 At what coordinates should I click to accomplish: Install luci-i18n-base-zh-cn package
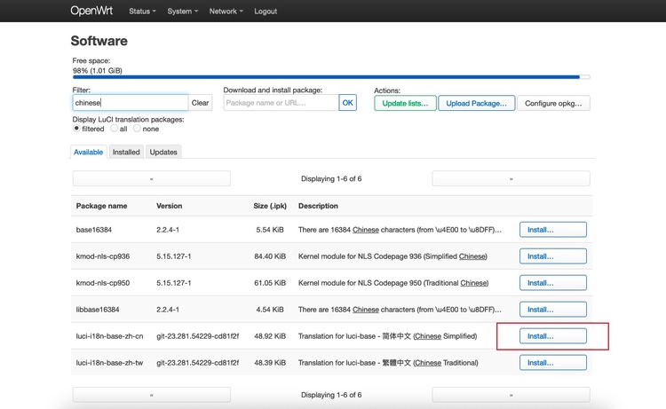coord(552,336)
